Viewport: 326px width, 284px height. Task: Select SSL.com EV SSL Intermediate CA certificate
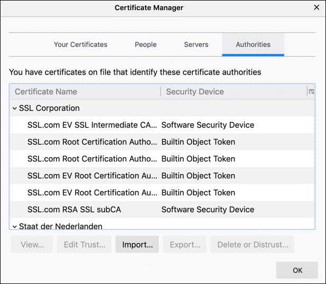92,125
